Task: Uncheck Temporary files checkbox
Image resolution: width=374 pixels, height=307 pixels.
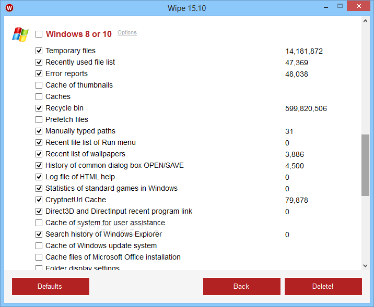Action: click(x=39, y=51)
